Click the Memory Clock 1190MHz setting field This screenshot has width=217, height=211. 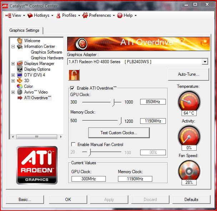[153, 121]
